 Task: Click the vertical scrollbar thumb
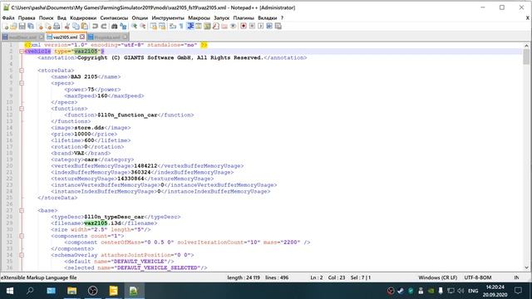pos(526,56)
